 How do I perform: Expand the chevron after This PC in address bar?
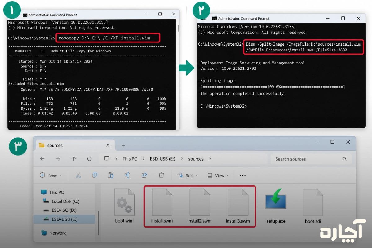144,159
